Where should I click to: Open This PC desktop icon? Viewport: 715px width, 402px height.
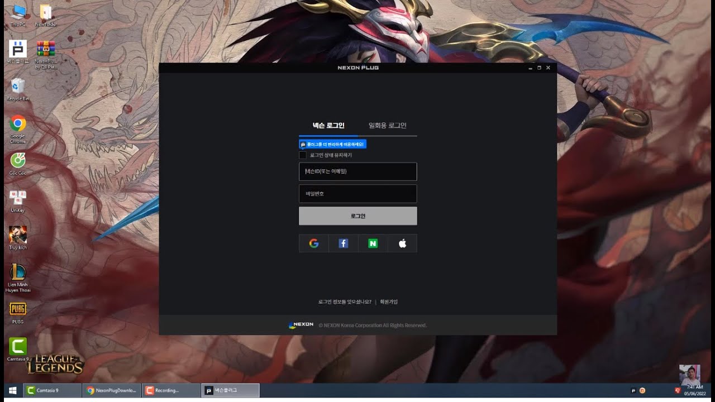18,15
